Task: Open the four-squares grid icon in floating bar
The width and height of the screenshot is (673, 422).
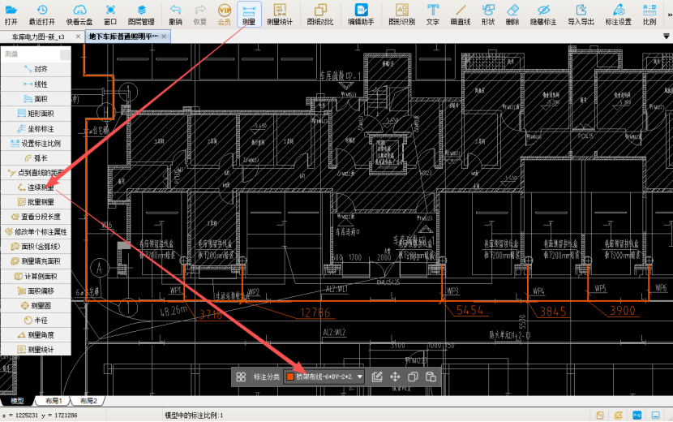Action: click(x=241, y=377)
